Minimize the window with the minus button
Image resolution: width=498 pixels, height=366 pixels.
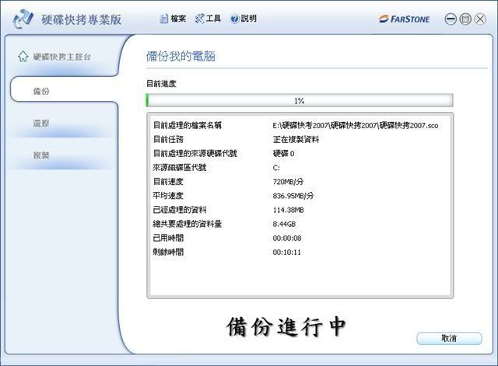point(451,19)
